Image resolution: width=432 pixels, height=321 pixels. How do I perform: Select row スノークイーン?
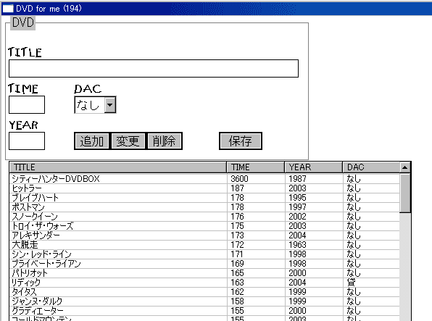click(x=204, y=217)
